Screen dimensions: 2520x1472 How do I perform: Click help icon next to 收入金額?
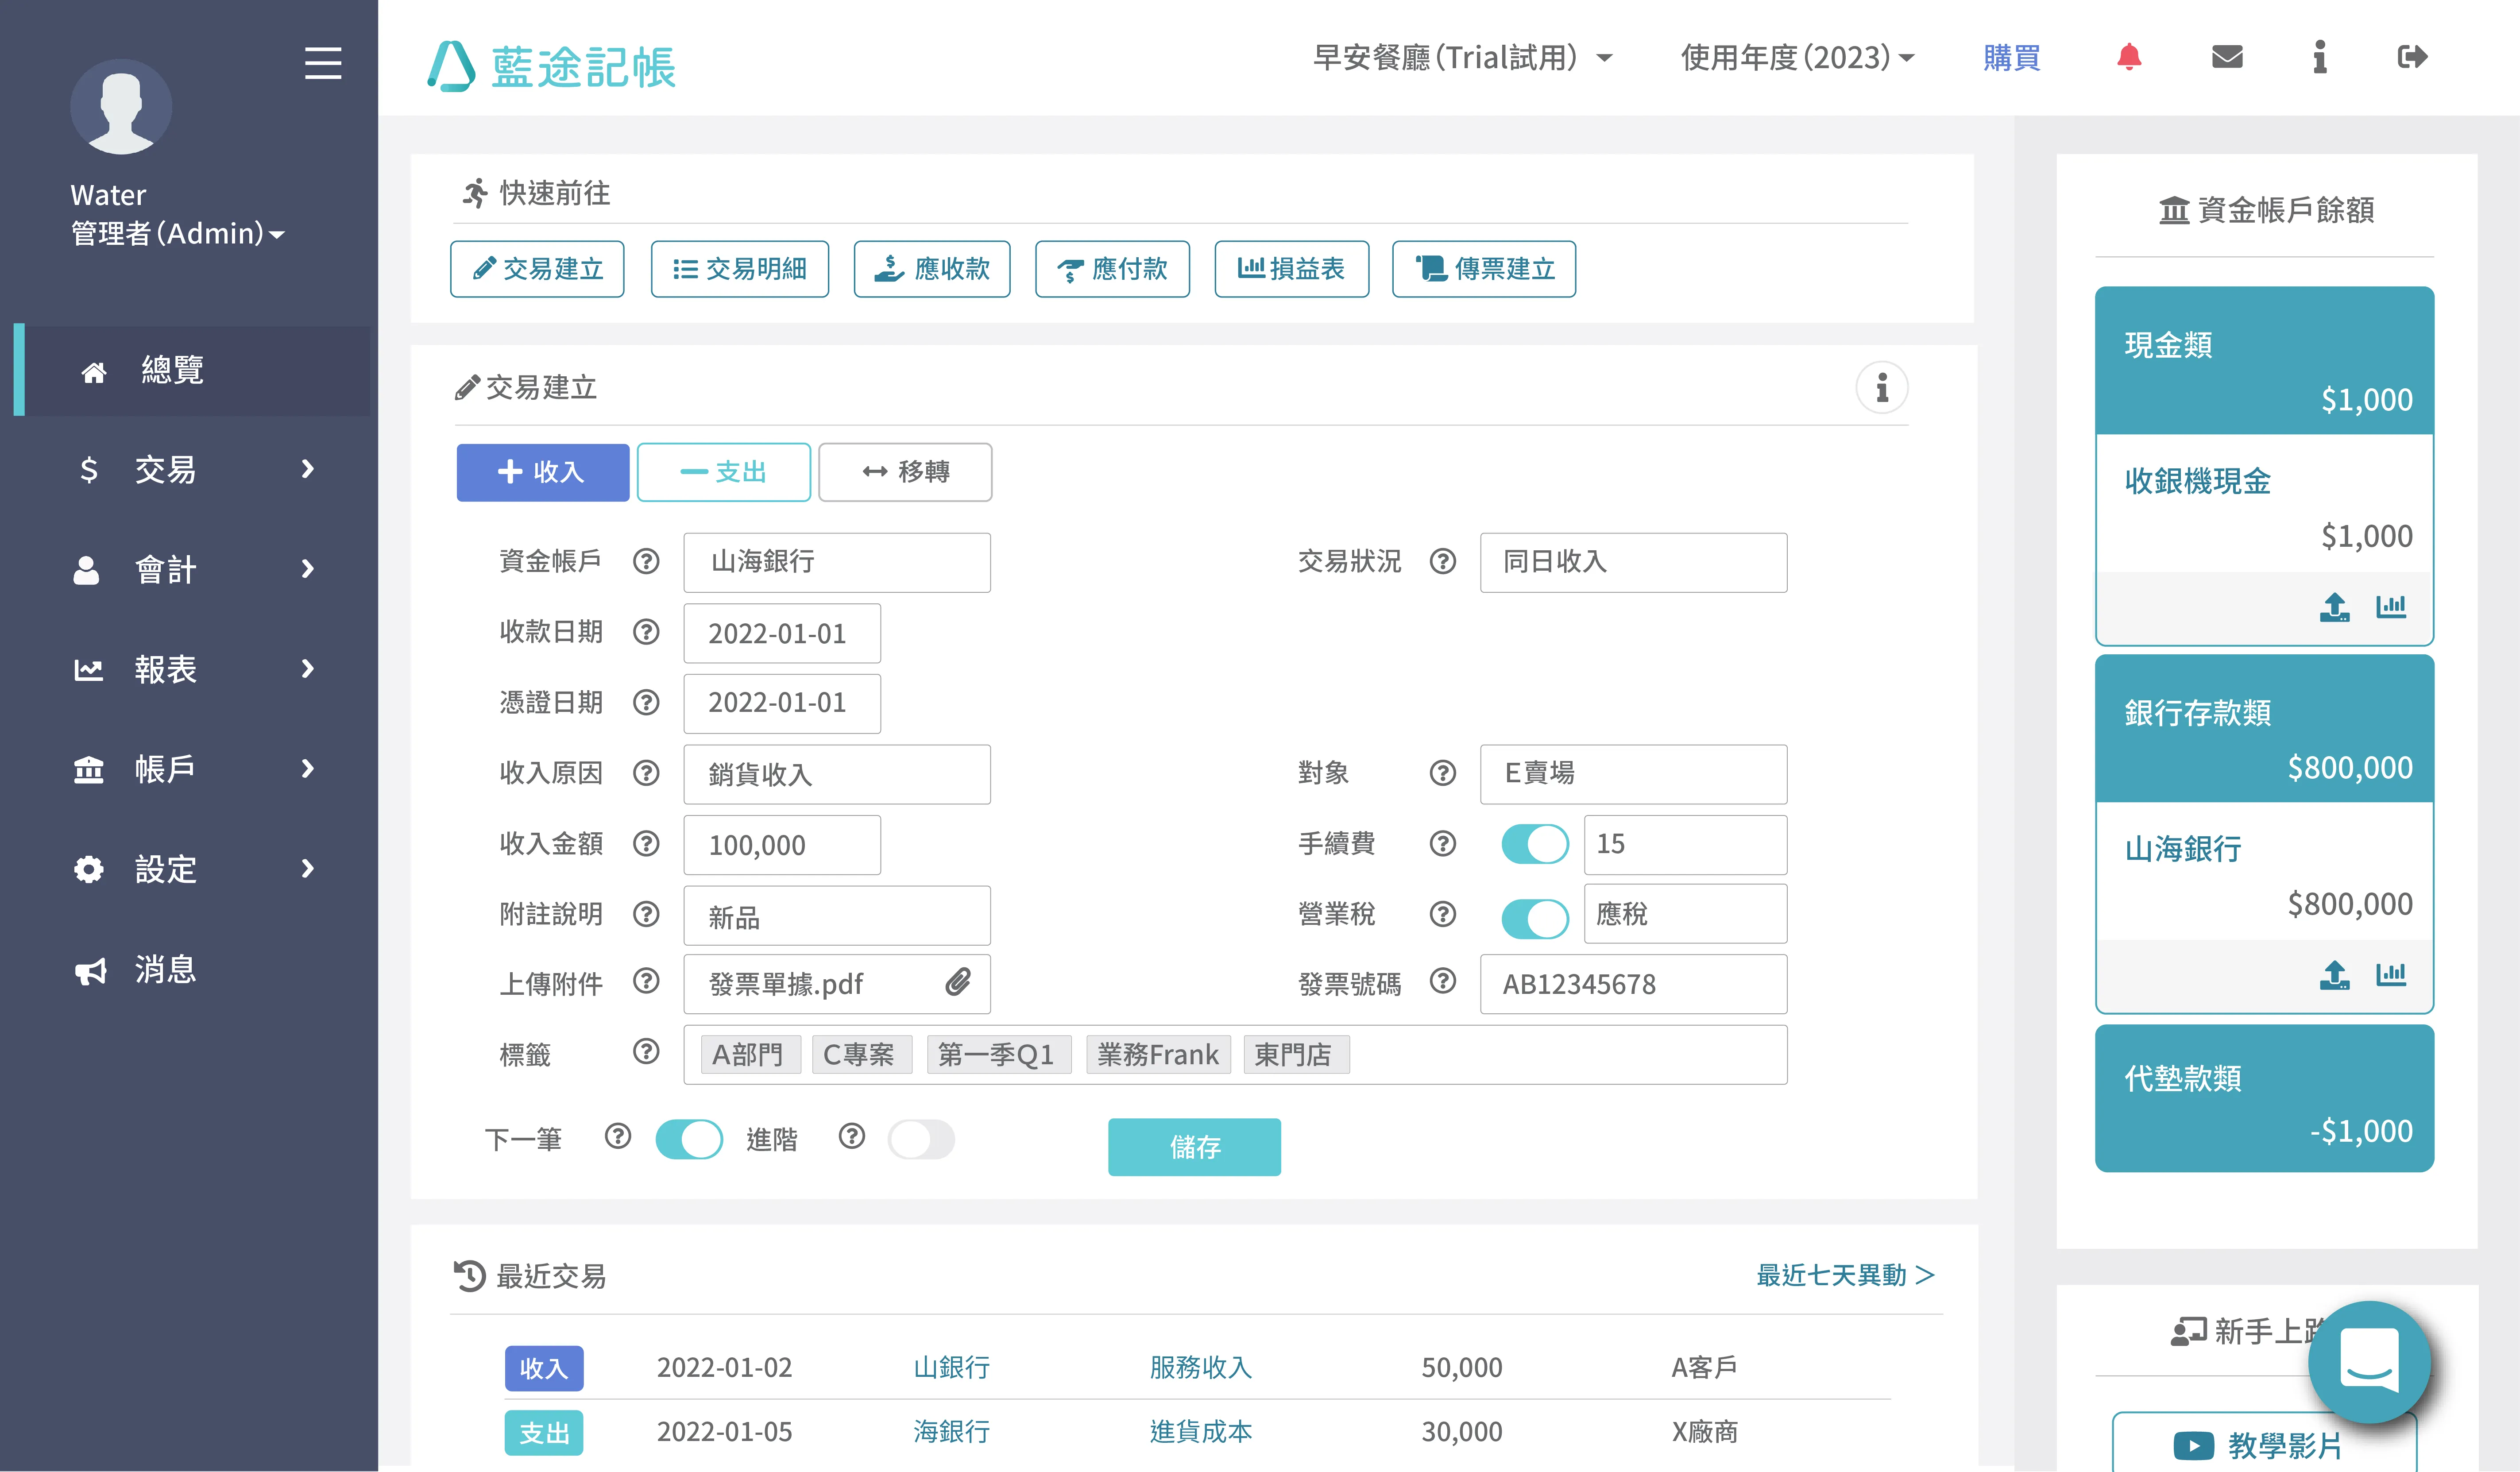click(x=646, y=844)
